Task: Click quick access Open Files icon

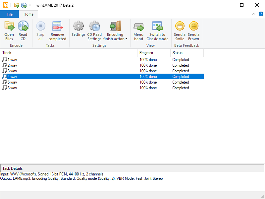Action: click(17, 5)
